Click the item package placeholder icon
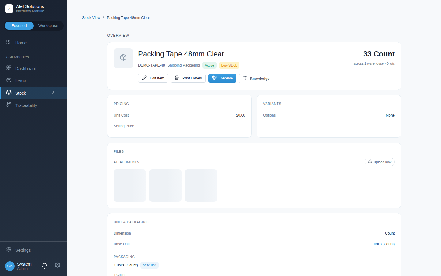 click(123, 58)
